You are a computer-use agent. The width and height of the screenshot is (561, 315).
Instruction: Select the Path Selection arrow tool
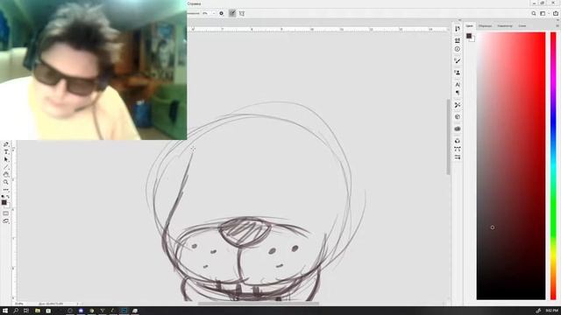tap(6, 159)
